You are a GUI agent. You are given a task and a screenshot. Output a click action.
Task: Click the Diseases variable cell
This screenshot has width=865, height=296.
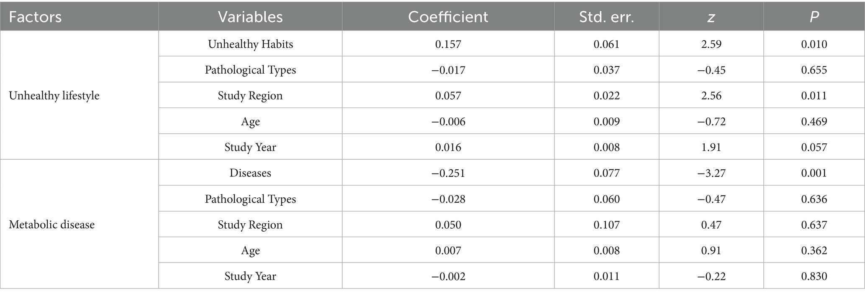pyautogui.click(x=250, y=173)
